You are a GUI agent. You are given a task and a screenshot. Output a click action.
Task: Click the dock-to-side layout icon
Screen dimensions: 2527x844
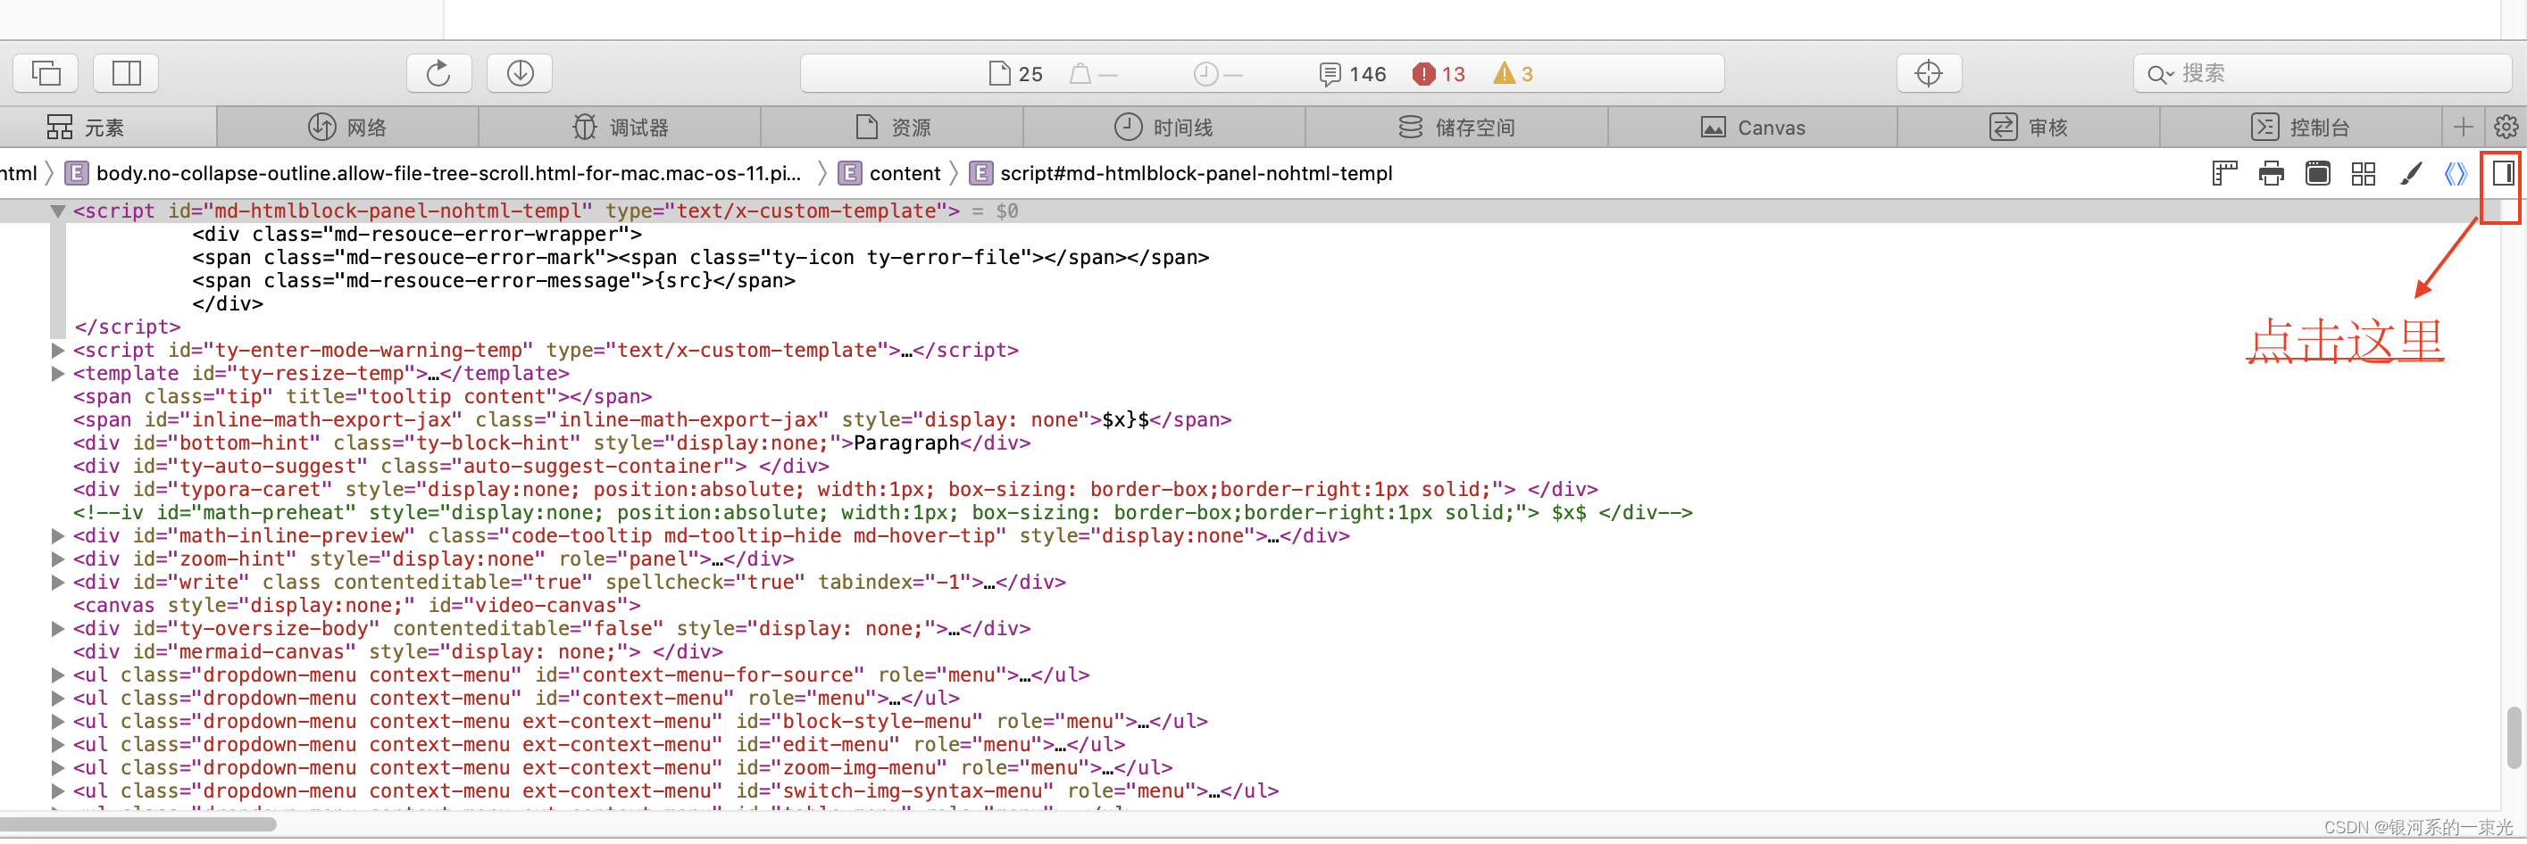127,72
